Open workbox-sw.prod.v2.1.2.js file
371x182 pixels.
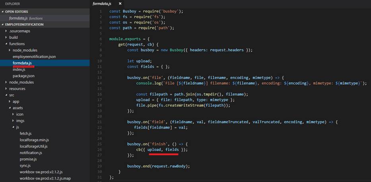[x=41, y=172]
